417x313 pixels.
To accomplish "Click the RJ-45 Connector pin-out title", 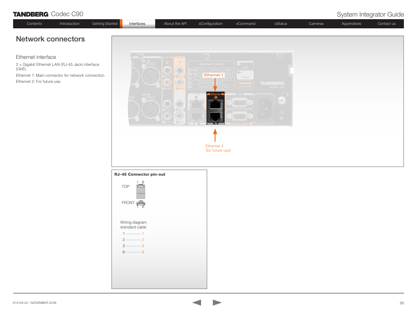I will coord(139,174).
